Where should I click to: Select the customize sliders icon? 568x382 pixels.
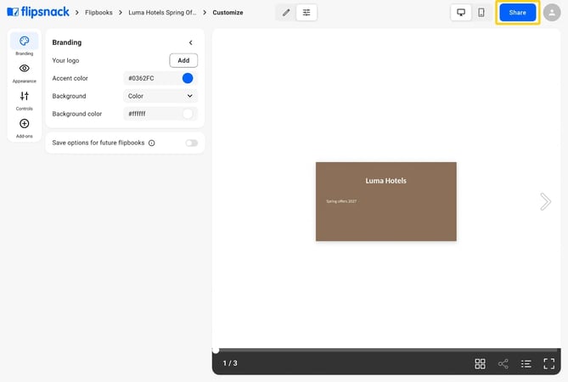[306, 13]
